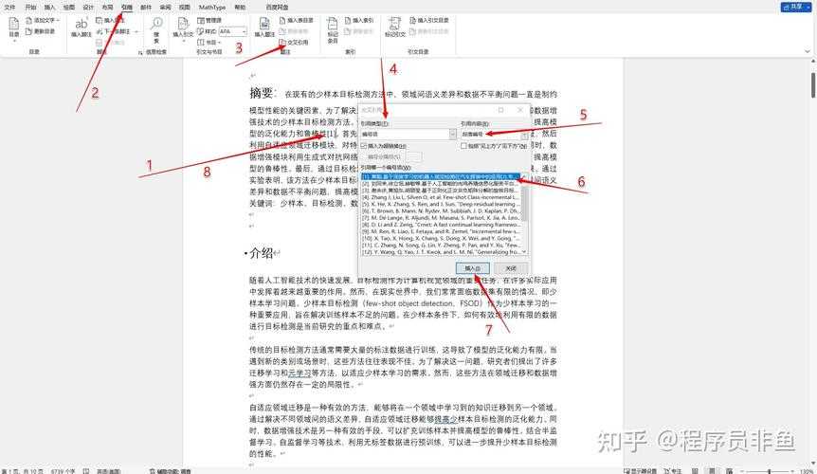This screenshot has height=474, width=817.
Task: Open the File (文件) tab
Action: 9,8
